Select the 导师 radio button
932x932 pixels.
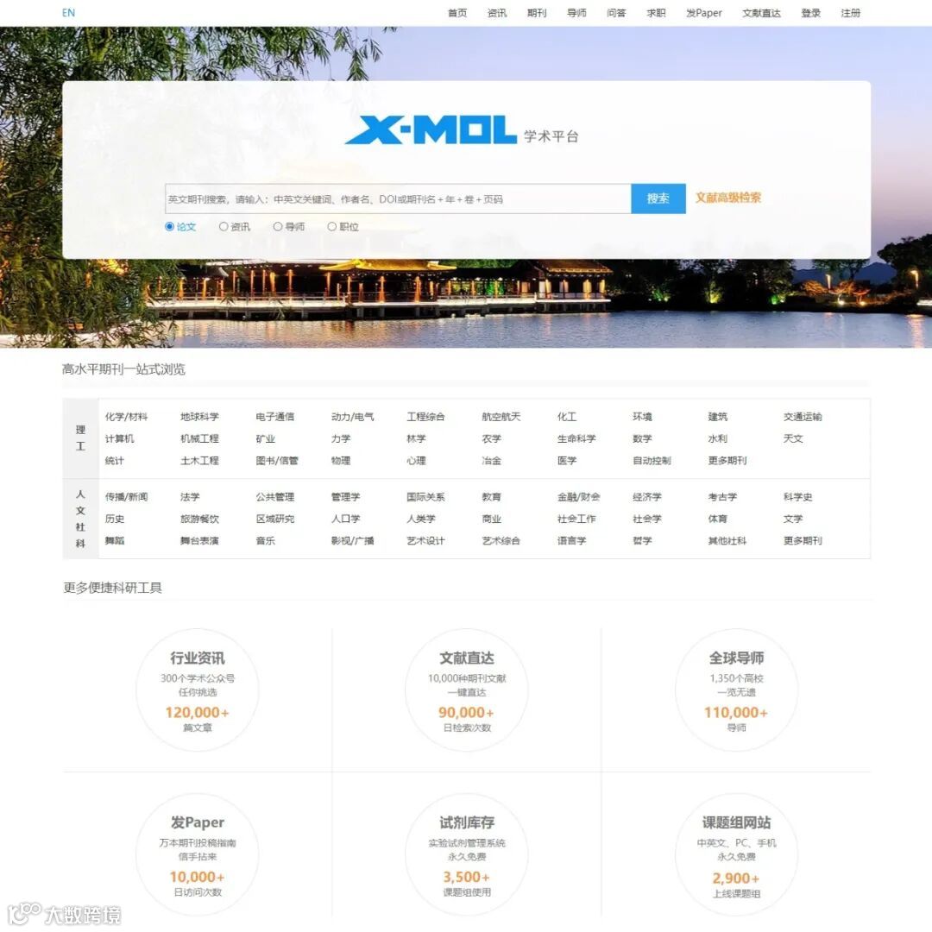(x=278, y=226)
